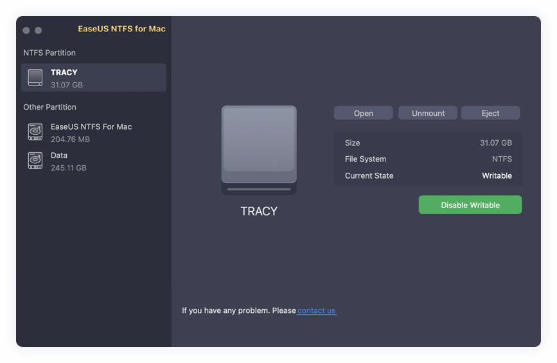Close the window with first traffic light
557x363 pixels.
pyautogui.click(x=26, y=30)
